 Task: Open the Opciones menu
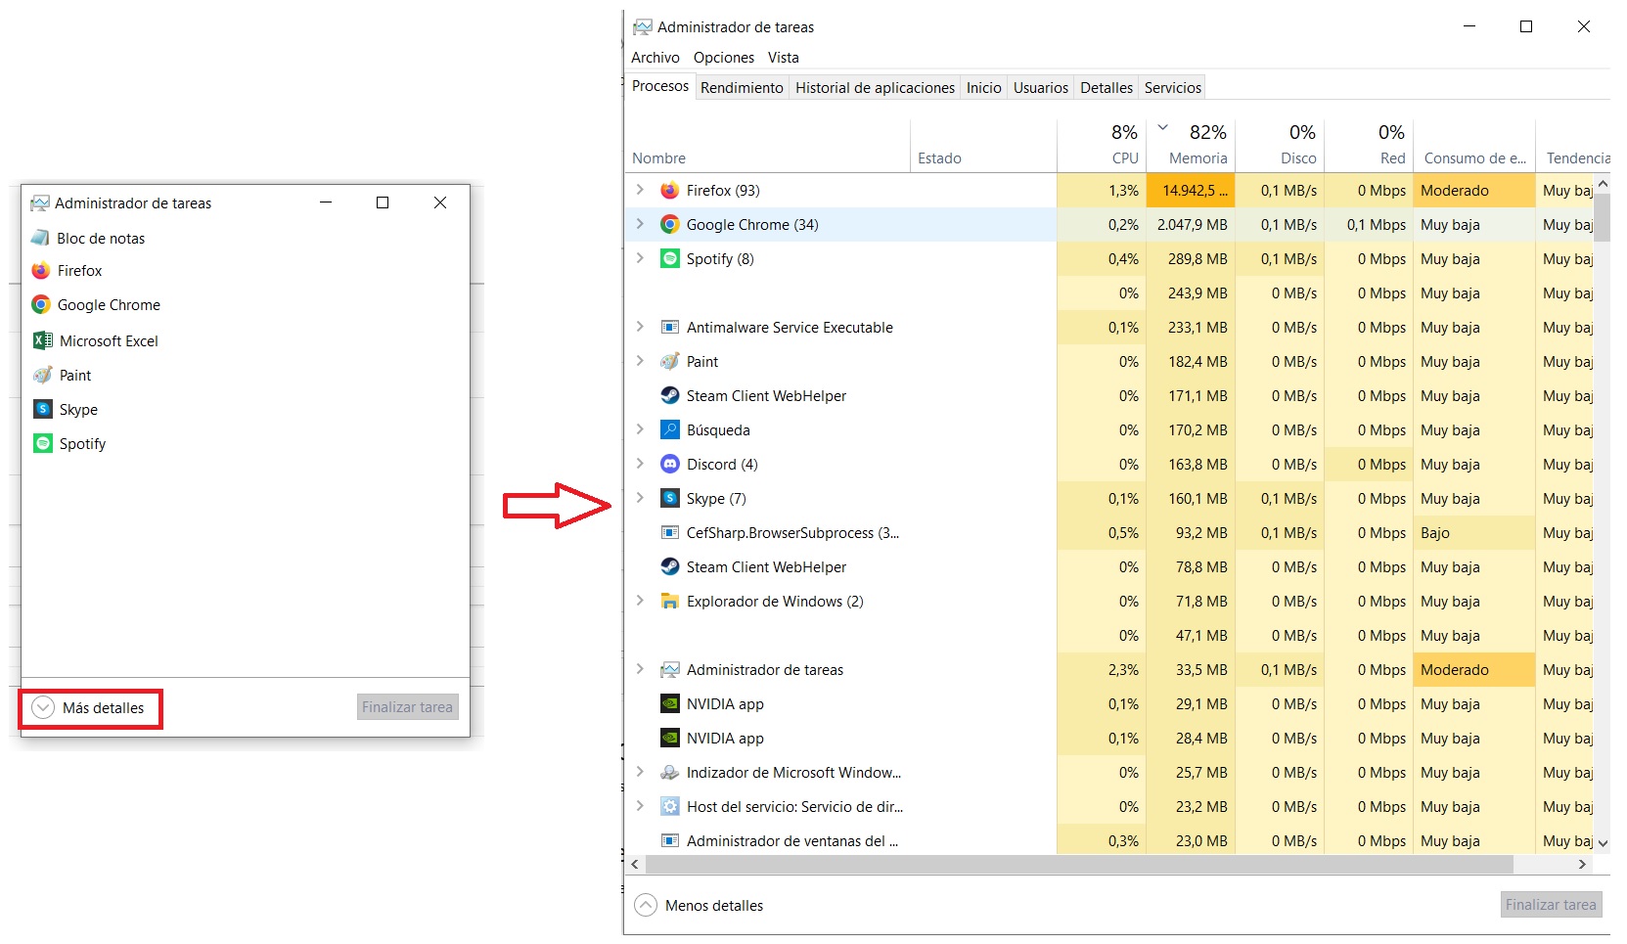(x=724, y=58)
